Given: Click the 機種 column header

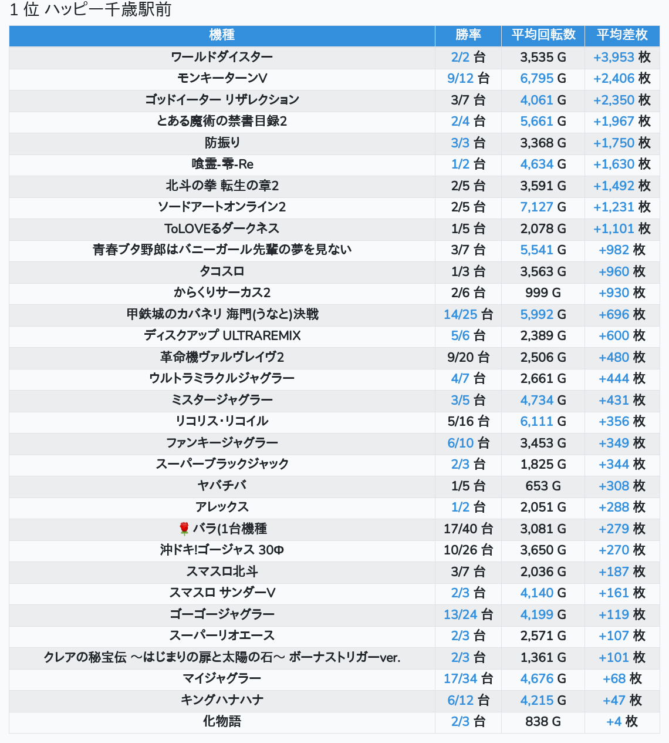Looking at the screenshot, I should pyautogui.click(x=222, y=35).
